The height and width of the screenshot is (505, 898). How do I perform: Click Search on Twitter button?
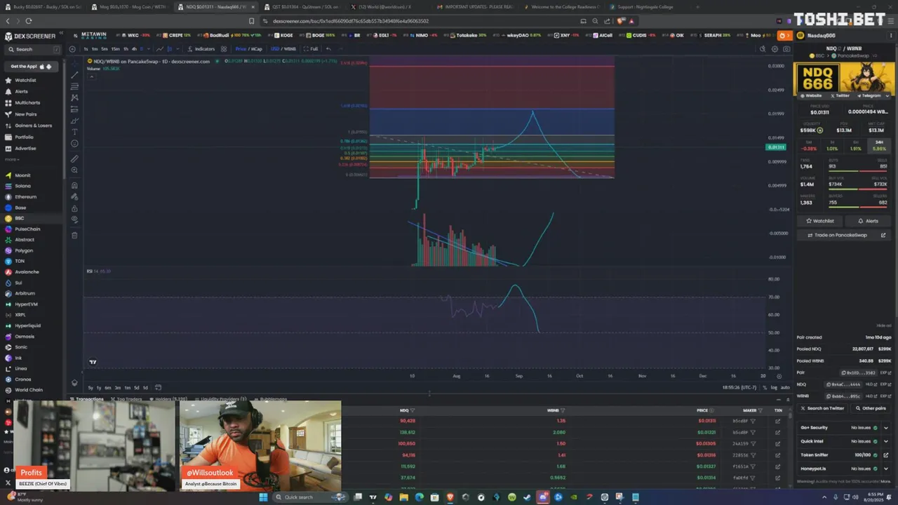[822, 408]
